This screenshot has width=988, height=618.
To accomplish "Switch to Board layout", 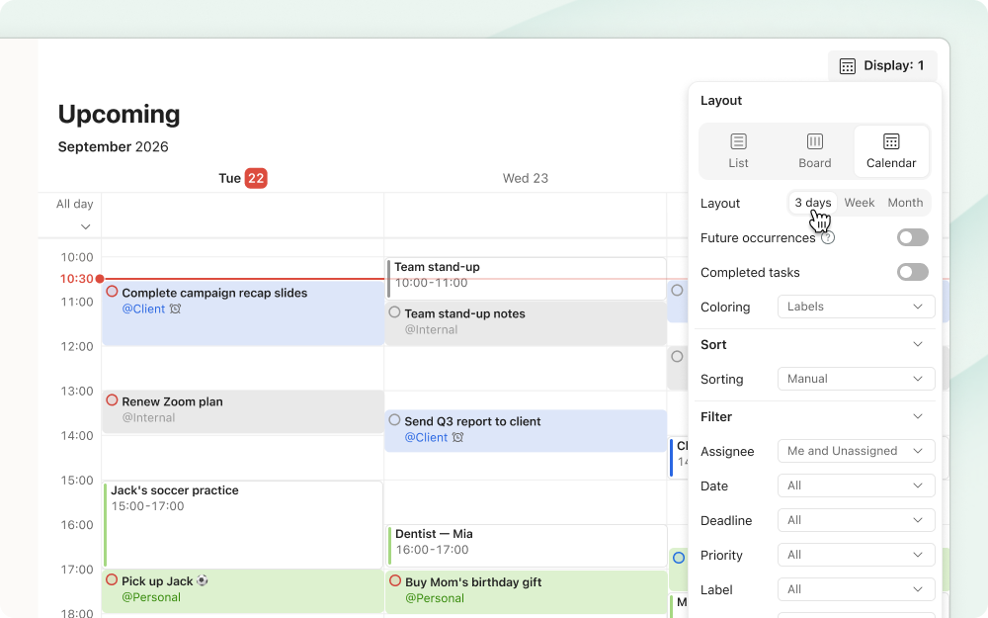I will (x=815, y=151).
